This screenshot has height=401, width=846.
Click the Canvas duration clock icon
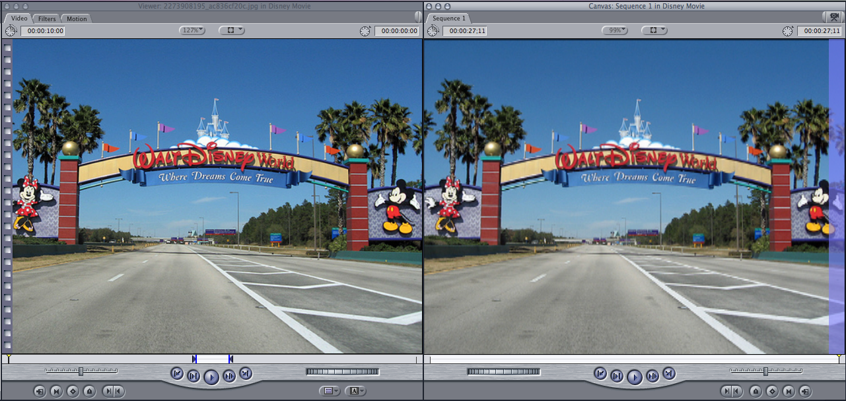click(433, 30)
